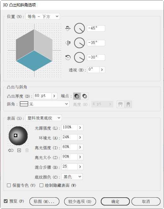
Task: Enable the 绘制隐藏表面 checkbox
Action: coord(41,185)
